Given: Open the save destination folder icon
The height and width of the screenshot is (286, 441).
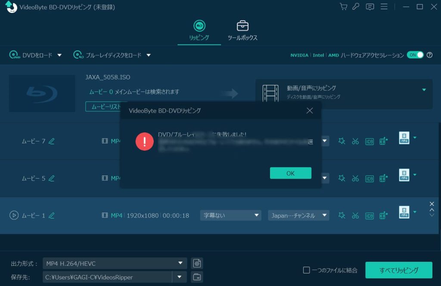Looking at the screenshot, I should tap(197, 277).
